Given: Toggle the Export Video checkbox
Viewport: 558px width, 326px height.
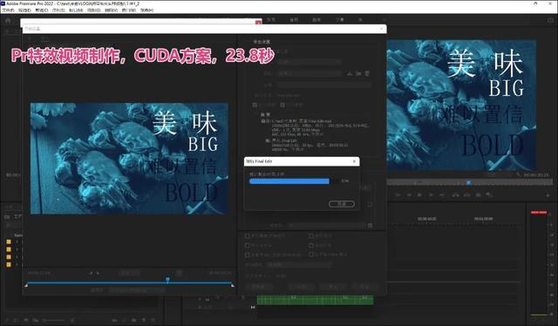Looking at the screenshot, I should tap(255, 105).
